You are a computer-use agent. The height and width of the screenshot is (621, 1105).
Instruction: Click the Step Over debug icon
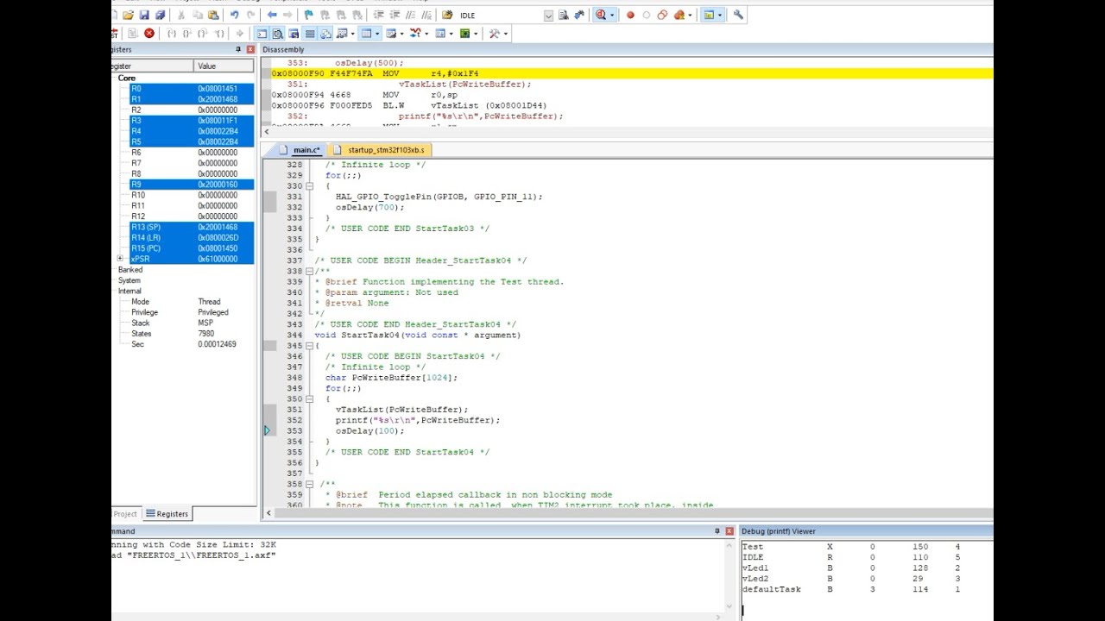187,34
